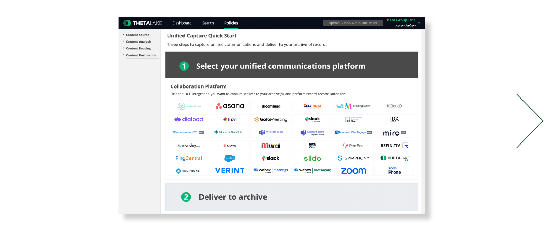Choose the Asana platform tile
Viewport: 554px width, 242px height.
(230, 106)
